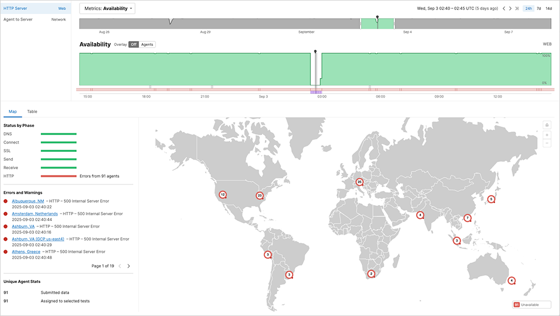The image size is (560, 316).
Task: Select the HTTP Server Web layer
Action: [x=35, y=8]
